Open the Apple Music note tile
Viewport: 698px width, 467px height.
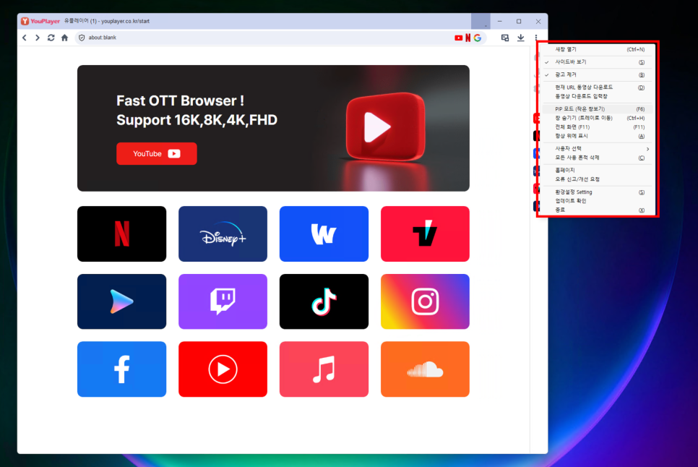324,369
